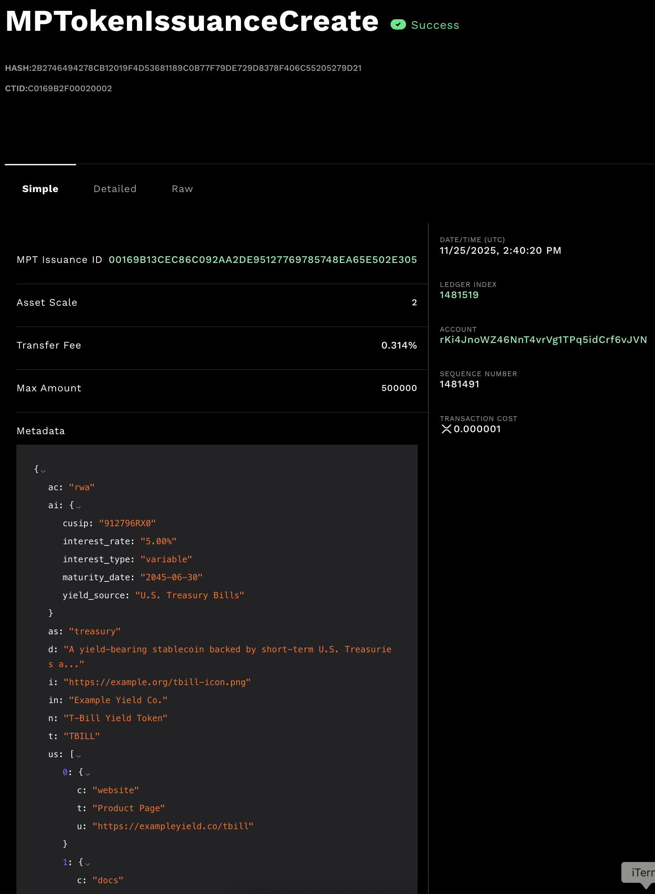Open the Raw tab
This screenshot has height=894, width=655.
182,189
